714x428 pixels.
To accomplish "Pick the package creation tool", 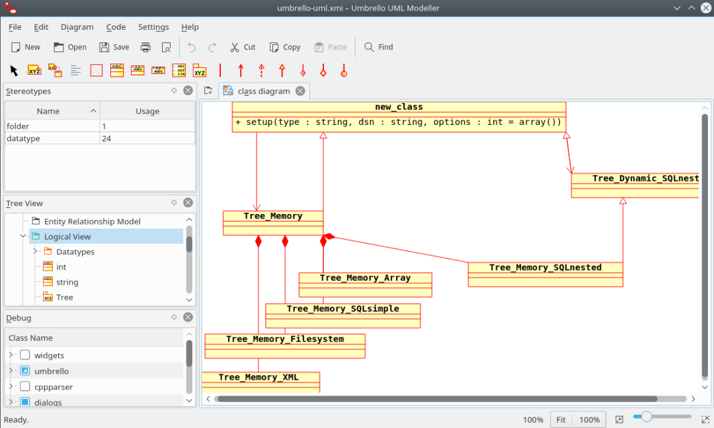I will click(200, 70).
